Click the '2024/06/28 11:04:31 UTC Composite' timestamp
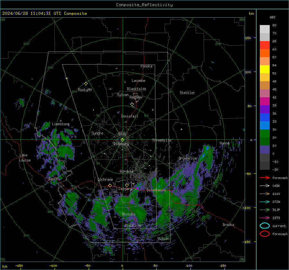The width and height of the screenshot is (289, 270). pos(44,13)
